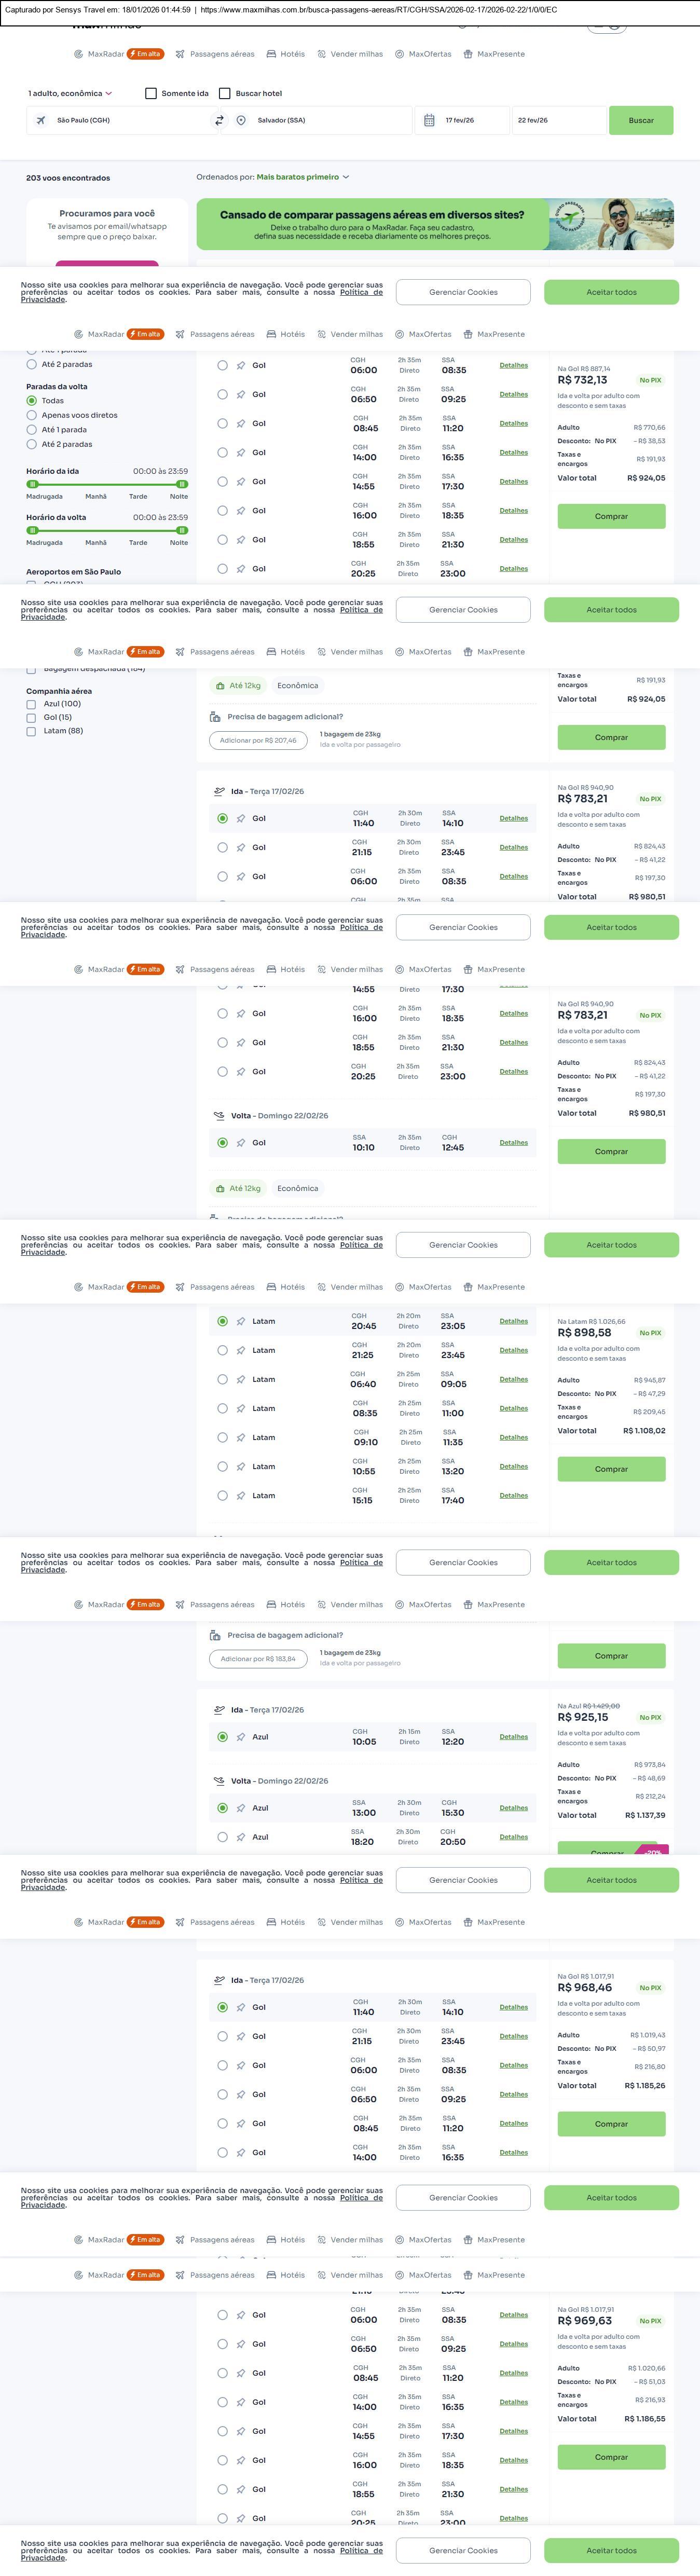
Task: Pin the Latam 21:25 flight with its pin icon
Action: (x=241, y=1350)
